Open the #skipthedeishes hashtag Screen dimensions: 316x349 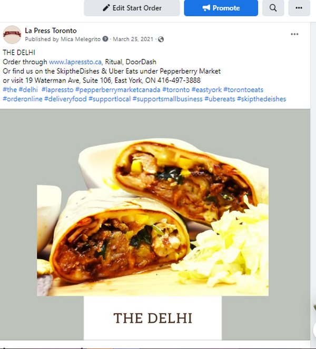pos(261,99)
